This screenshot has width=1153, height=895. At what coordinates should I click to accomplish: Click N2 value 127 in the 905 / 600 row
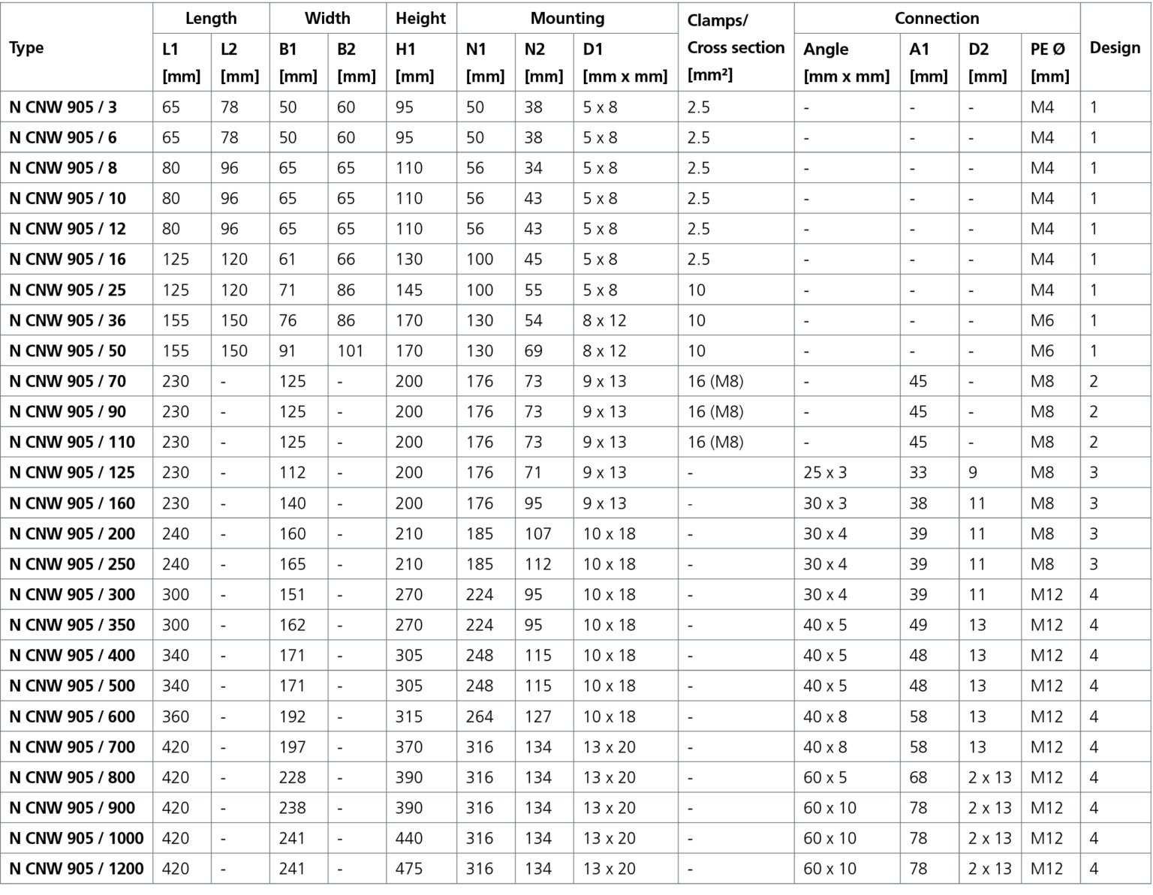tap(537, 716)
